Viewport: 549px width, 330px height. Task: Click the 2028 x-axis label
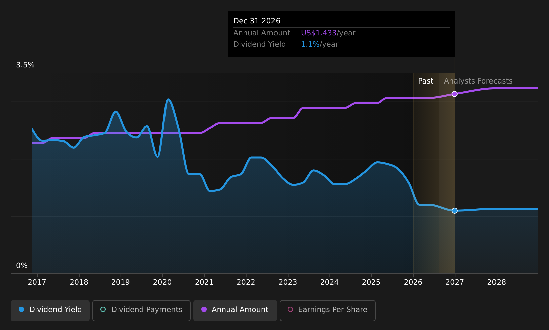point(497,282)
